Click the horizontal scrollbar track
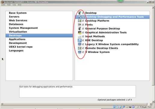Image resolution: width=155 pixels, height=109 pixels. point(75,104)
